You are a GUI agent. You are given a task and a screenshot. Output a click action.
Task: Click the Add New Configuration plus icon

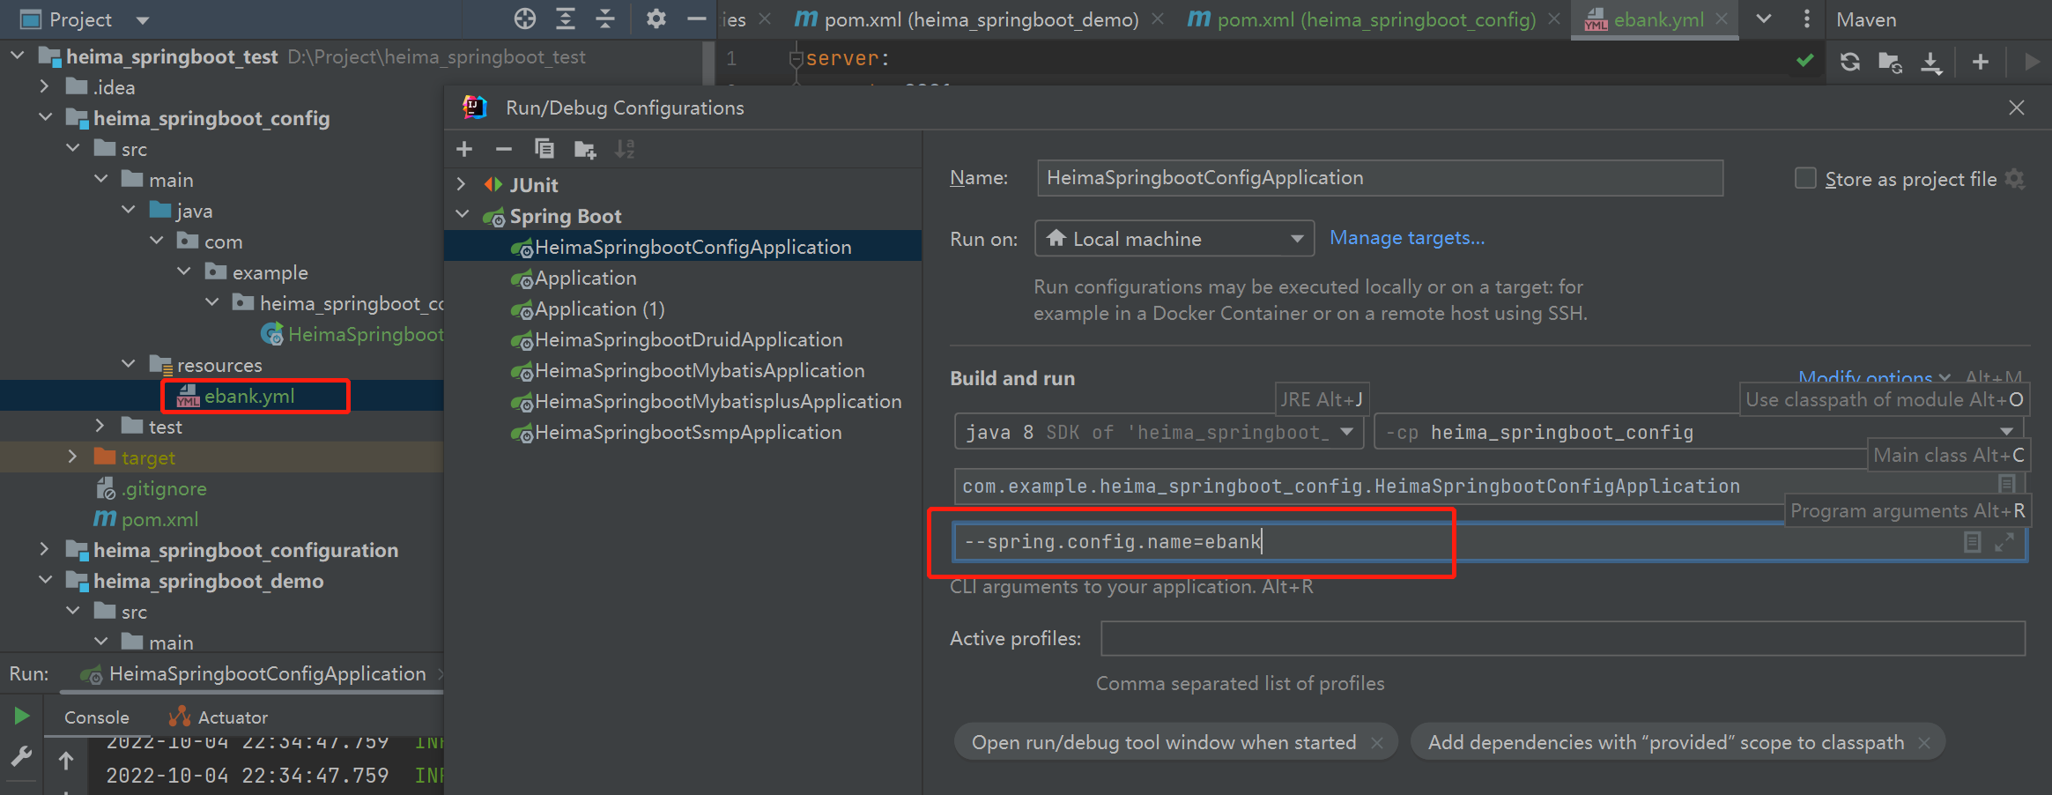(464, 150)
